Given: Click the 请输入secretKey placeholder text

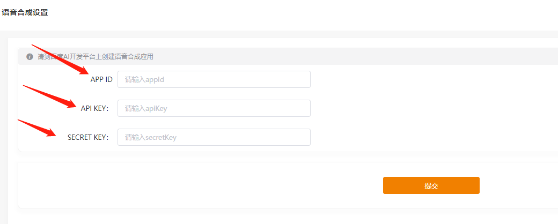Looking at the screenshot, I should click(x=151, y=138).
